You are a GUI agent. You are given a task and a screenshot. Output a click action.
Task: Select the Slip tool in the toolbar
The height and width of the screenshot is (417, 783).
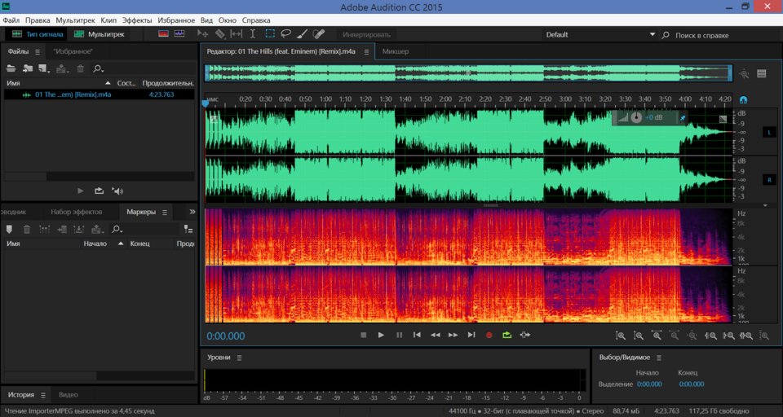coord(237,34)
